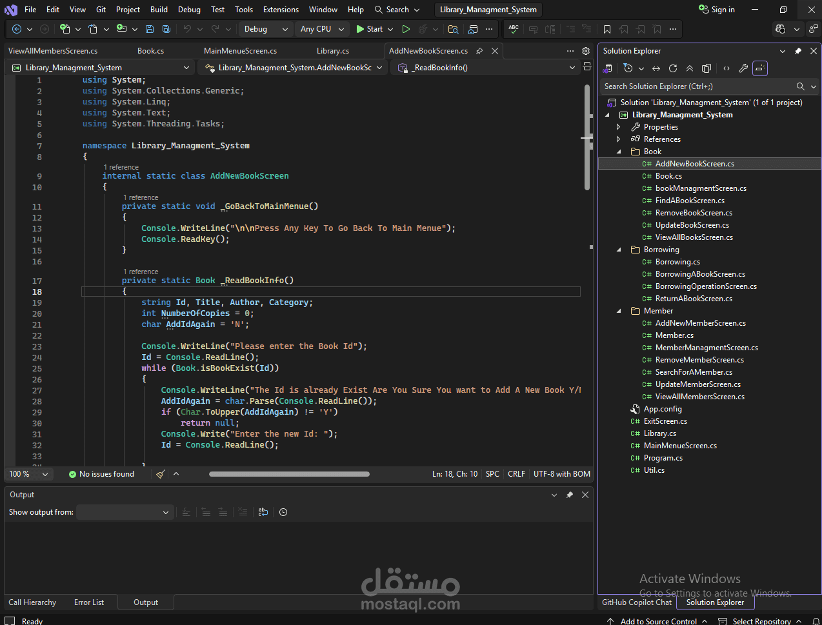
Task: Click the code cleanup broom icon
Action: [161, 474]
